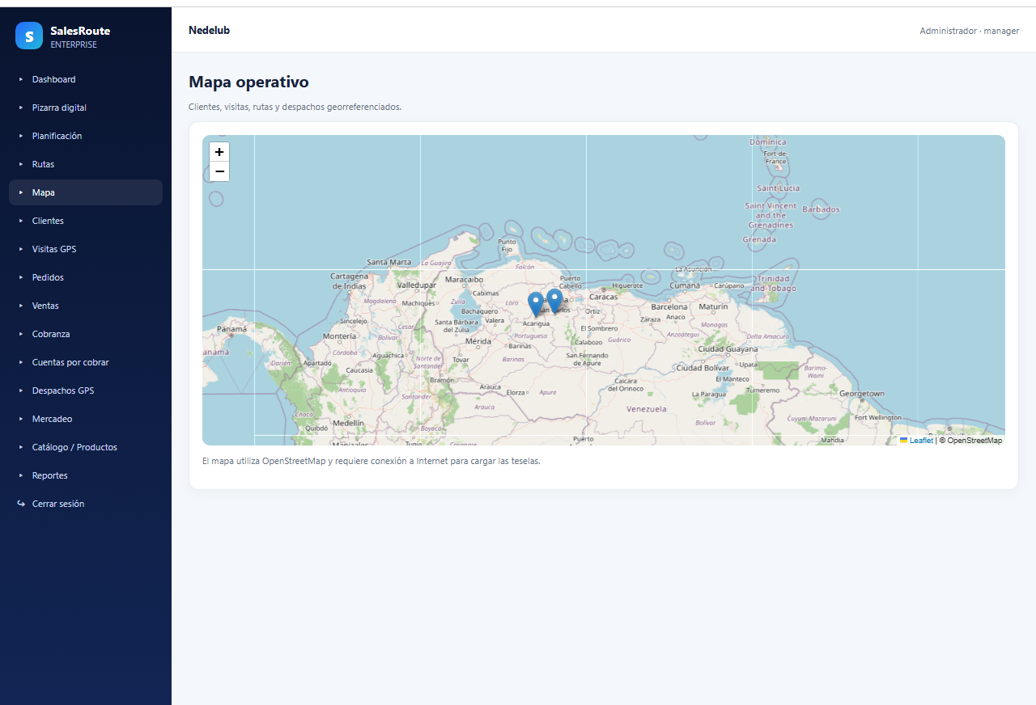This screenshot has height=705, width=1036.
Task: Open the Rutas page
Action: click(86, 164)
